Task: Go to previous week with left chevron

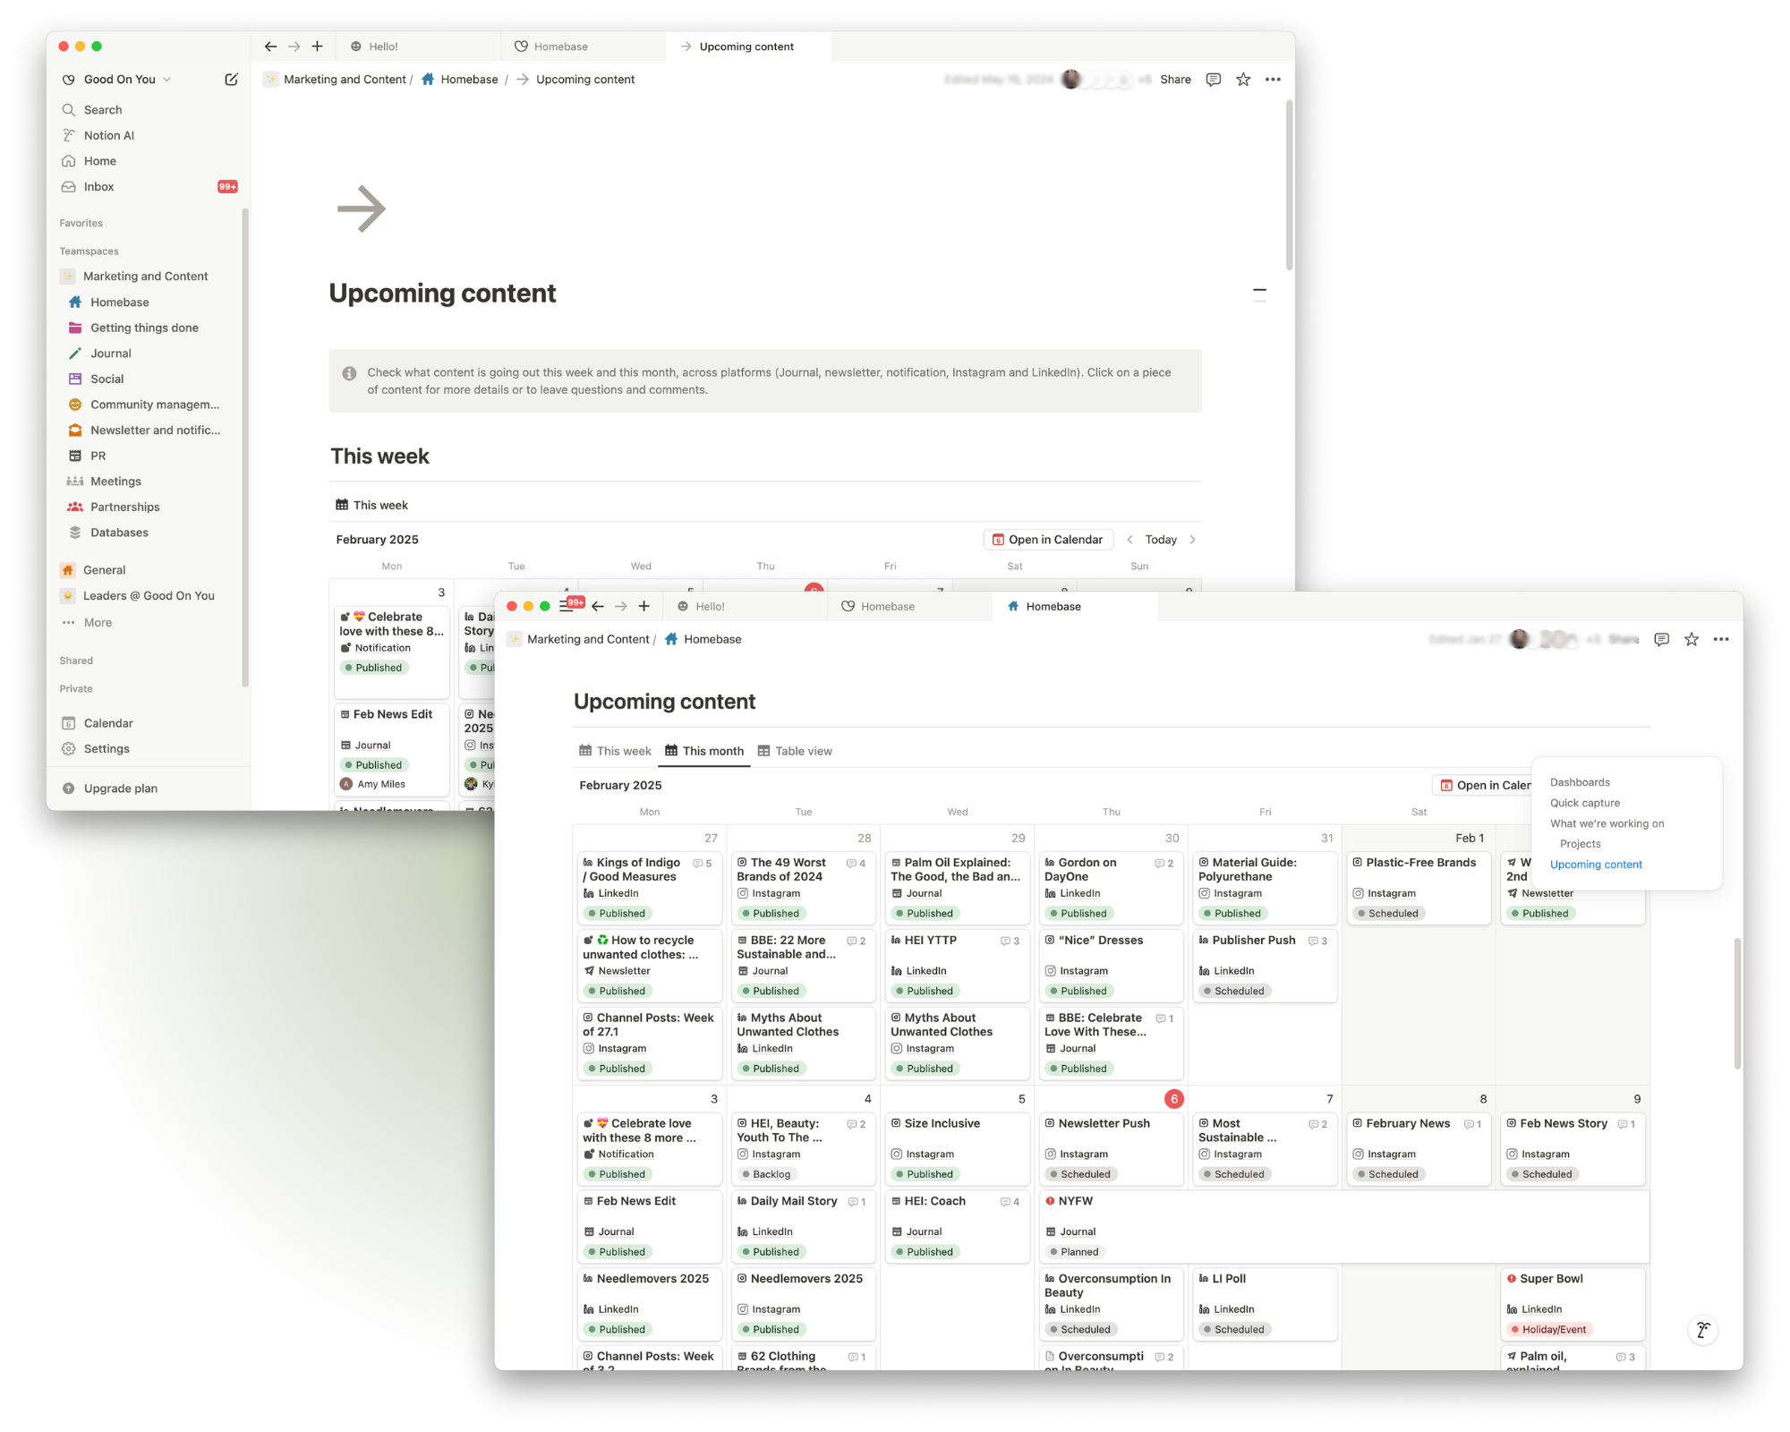Action: click(x=1130, y=540)
